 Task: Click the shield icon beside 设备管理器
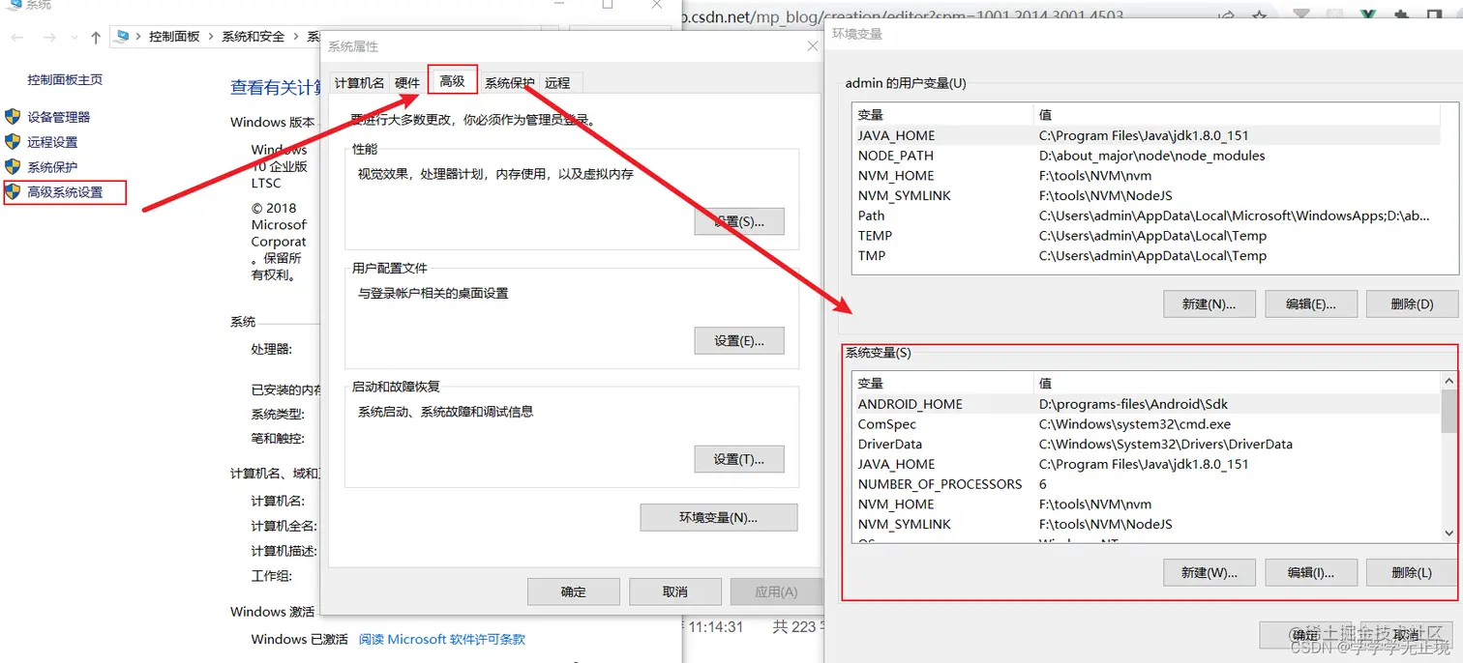coord(13,117)
